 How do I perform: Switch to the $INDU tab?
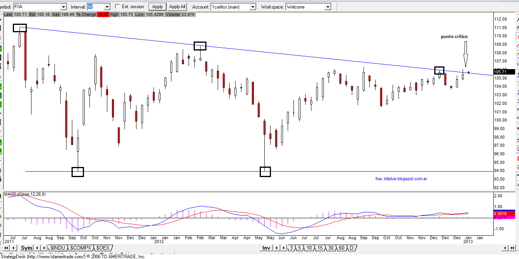[58, 248]
